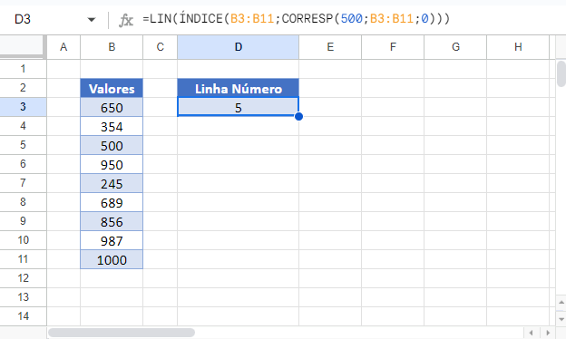
Task: Click the select-all corner box
Action: point(23,46)
